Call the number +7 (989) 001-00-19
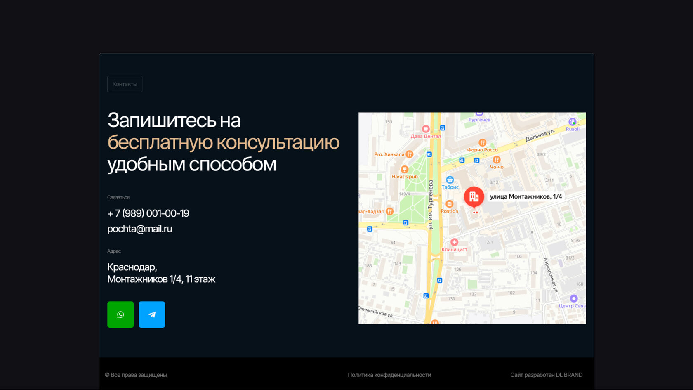Screen dimensions: 693x390 click(148, 213)
